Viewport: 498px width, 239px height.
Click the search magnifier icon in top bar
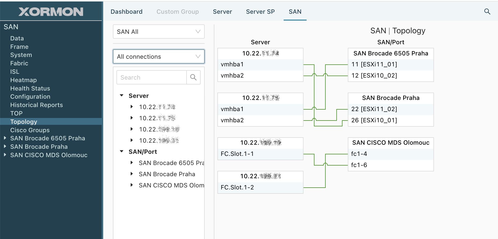487,12
